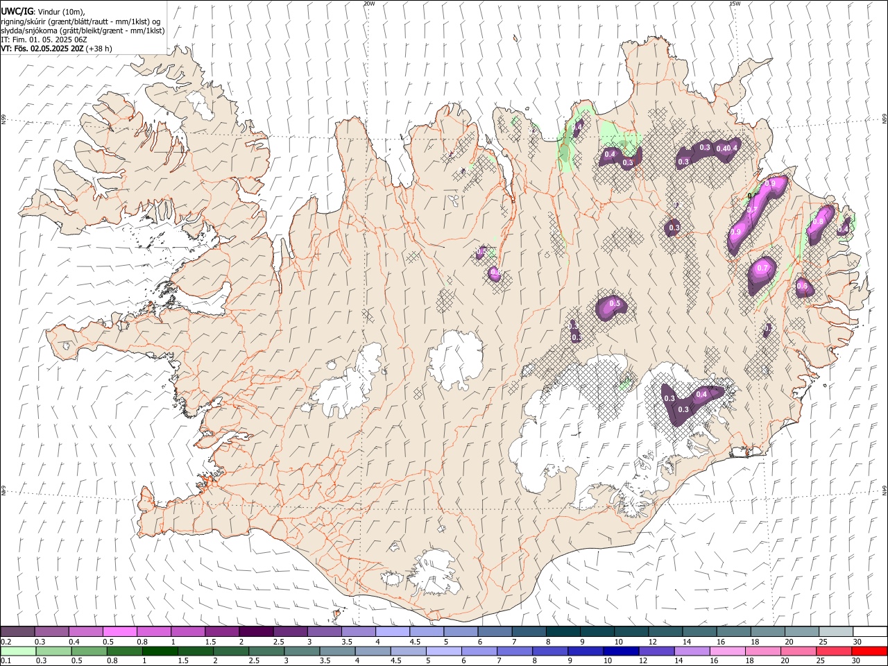Select the violet 12 swatch in lower scale
This screenshot has width=888, height=666.
[656, 651]
